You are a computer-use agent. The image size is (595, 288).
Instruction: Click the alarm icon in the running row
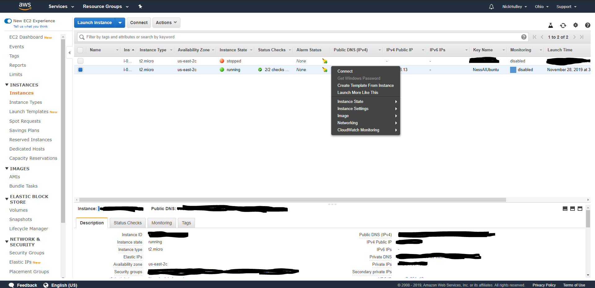tap(325, 70)
